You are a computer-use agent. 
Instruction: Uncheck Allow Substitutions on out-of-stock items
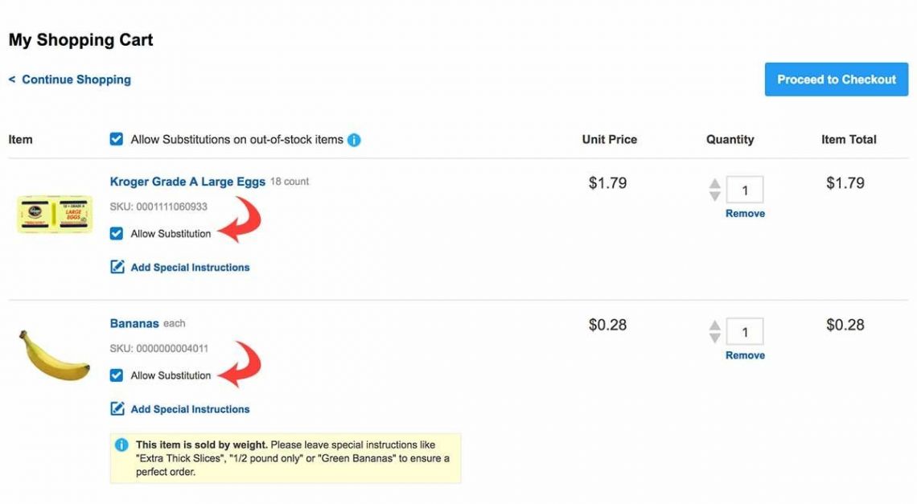coord(117,138)
